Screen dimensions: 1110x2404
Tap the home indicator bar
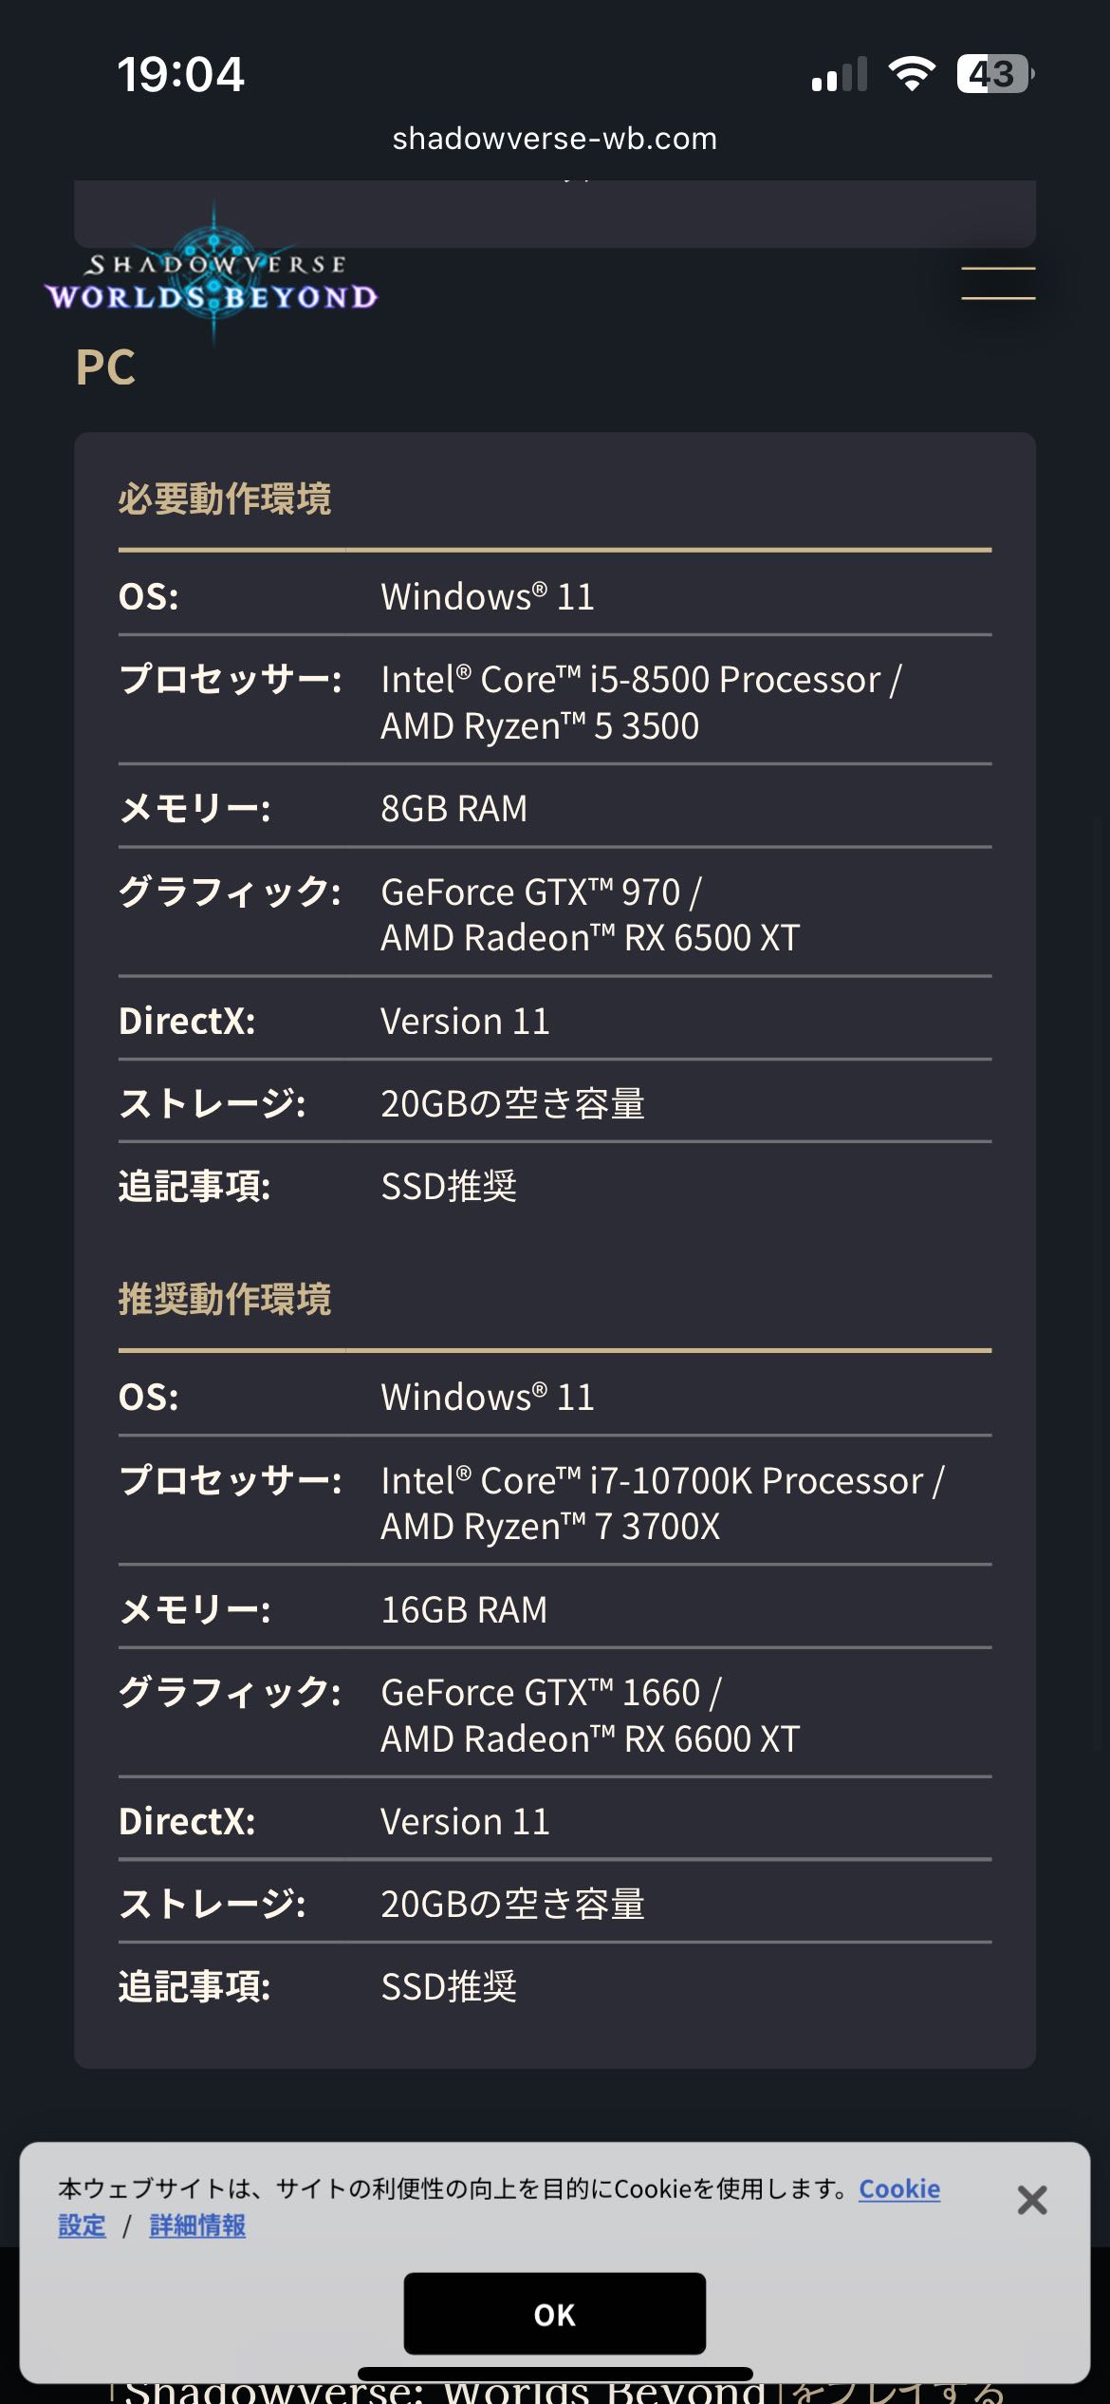[555, 2374]
